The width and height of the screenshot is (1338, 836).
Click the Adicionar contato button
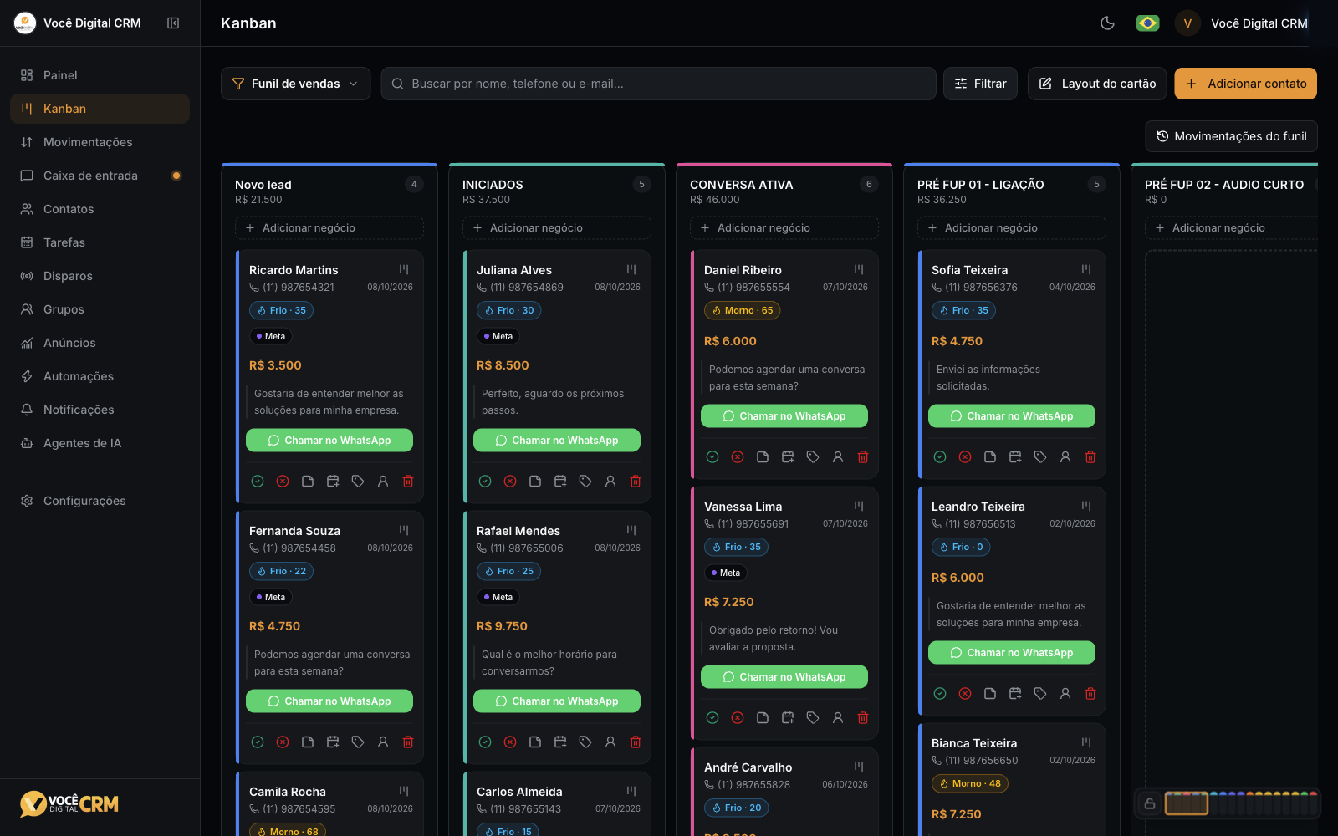click(x=1245, y=84)
